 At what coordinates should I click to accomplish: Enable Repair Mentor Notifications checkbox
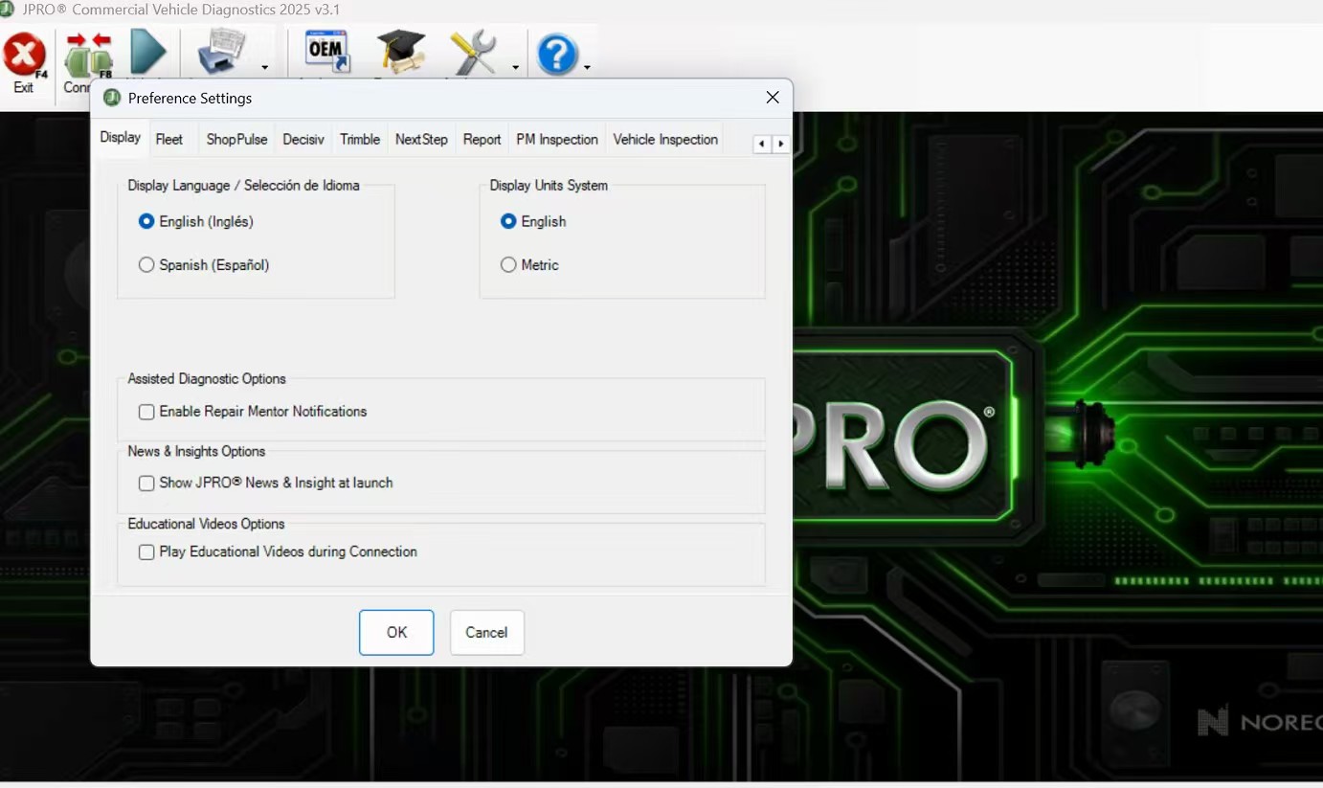146,412
